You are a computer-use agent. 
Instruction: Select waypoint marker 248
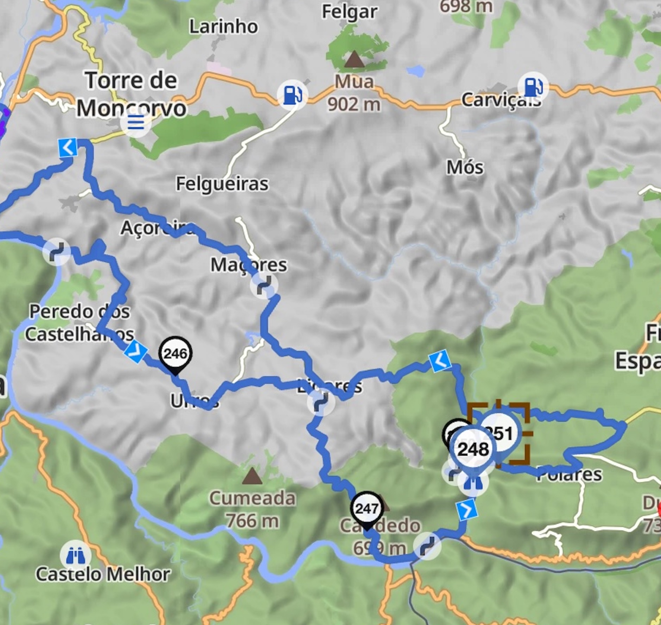(x=473, y=450)
